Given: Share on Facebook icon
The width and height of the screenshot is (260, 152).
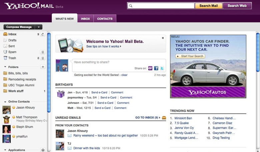Looking at the screenshot, I should pos(156,68).
